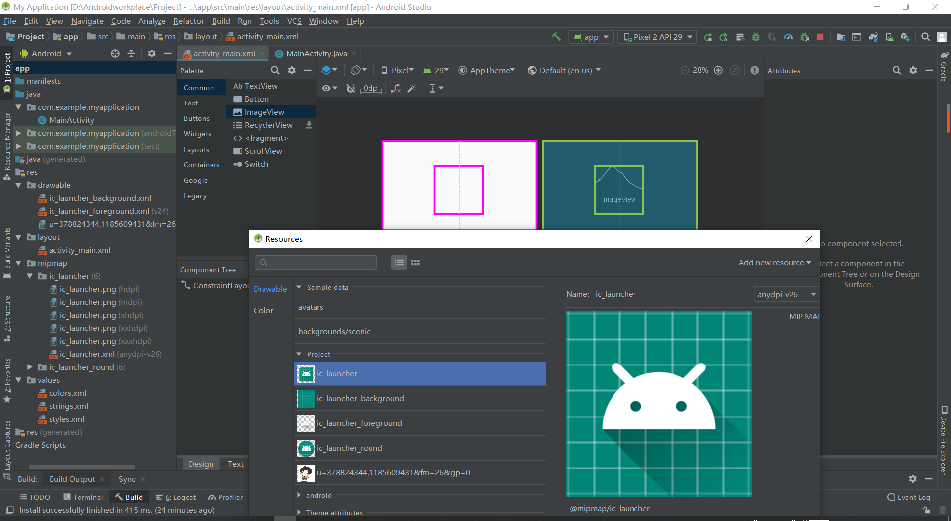Click the Debug app bug icon
This screenshot has height=521, width=951.
pos(756,37)
